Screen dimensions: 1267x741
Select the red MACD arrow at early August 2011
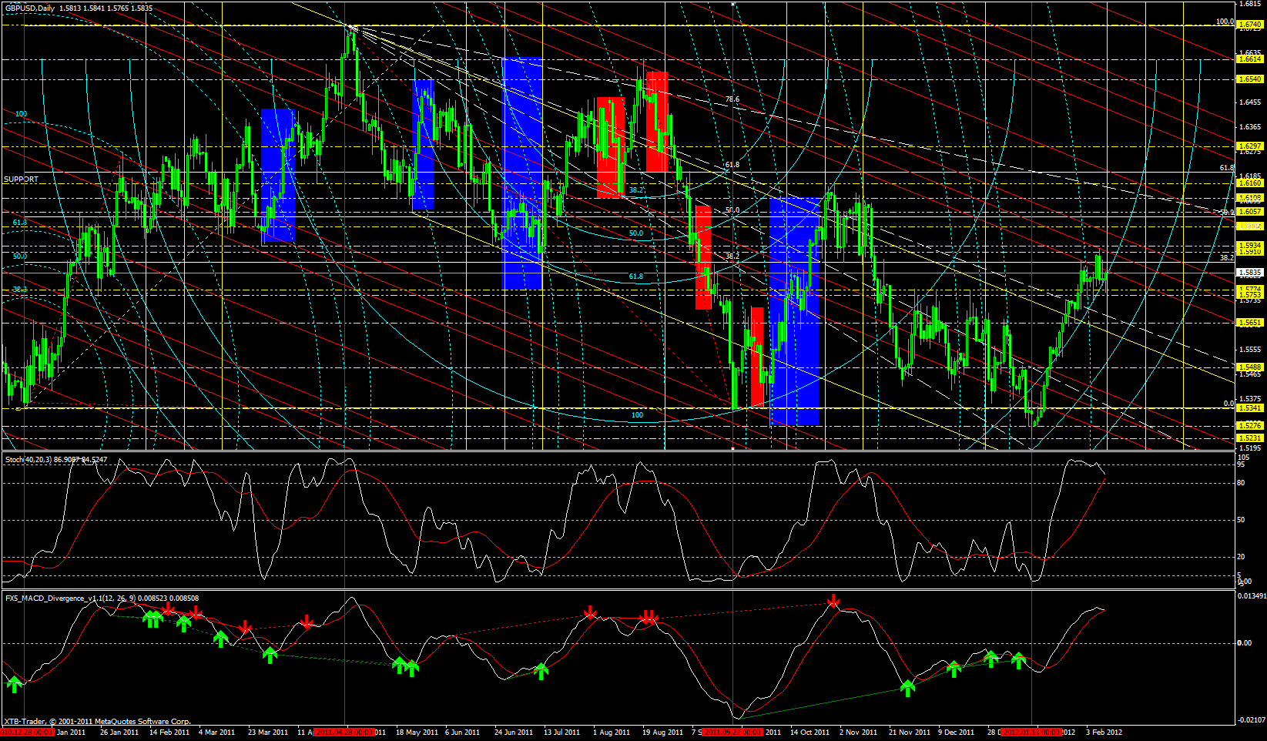pos(590,612)
